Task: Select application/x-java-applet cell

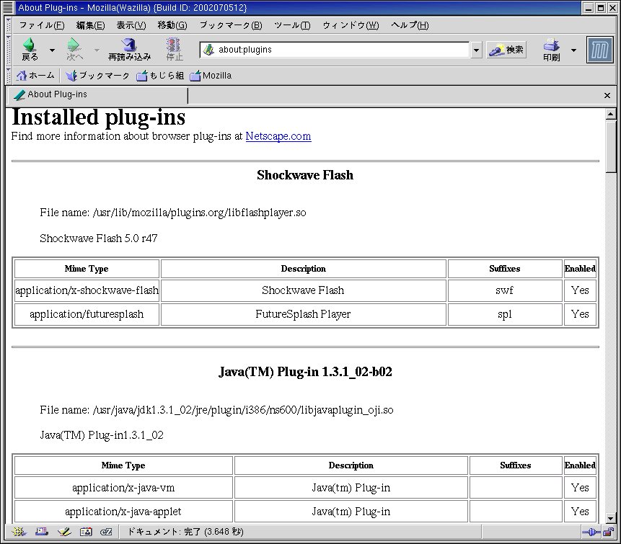Action: point(123,512)
